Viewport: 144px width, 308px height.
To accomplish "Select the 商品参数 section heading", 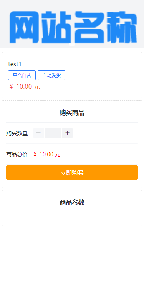I will [x=72, y=202].
